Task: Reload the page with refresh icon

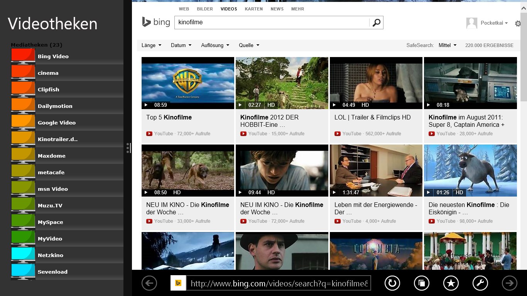Action: click(x=392, y=283)
